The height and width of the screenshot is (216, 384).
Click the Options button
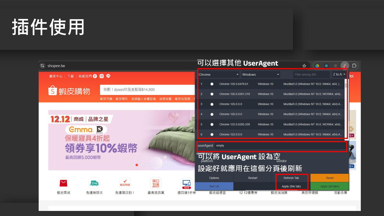point(214,178)
